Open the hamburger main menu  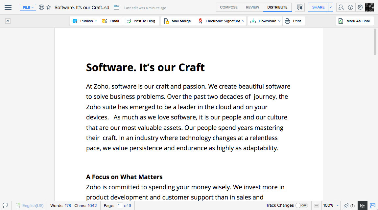tap(8, 7)
